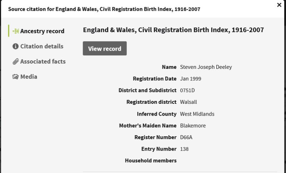The image size is (286, 173).
Task: Click the Media pictures icon
Action: tap(15, 77)
